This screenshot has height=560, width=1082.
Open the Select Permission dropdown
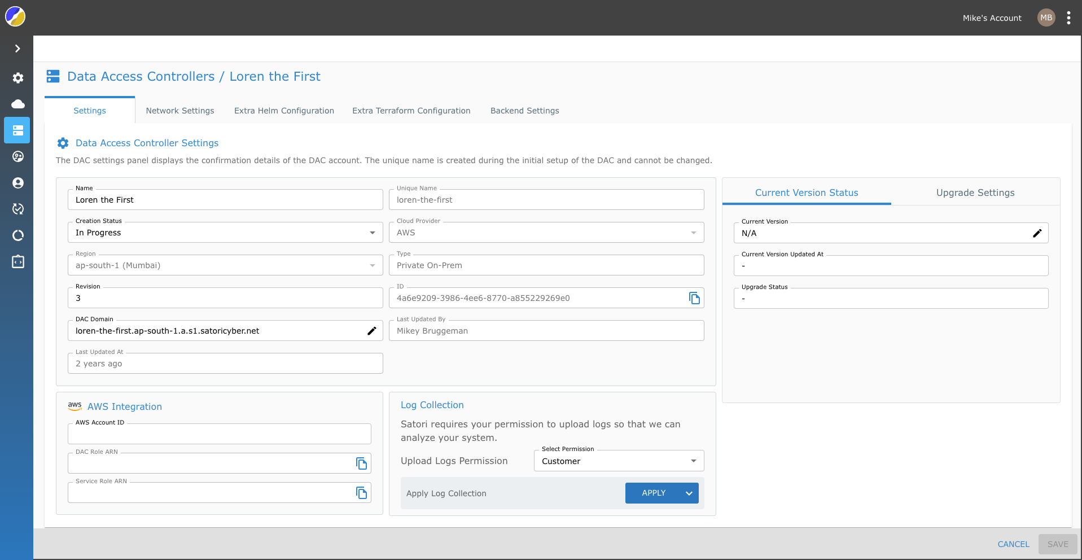619,461
